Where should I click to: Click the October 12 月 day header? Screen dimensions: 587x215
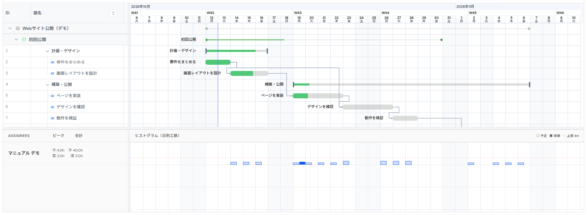(212, 19)
